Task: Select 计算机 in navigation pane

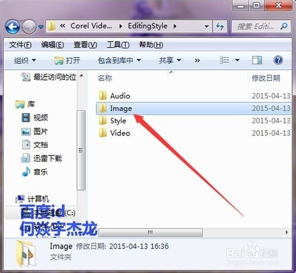Action: click(x=32, y=198)
